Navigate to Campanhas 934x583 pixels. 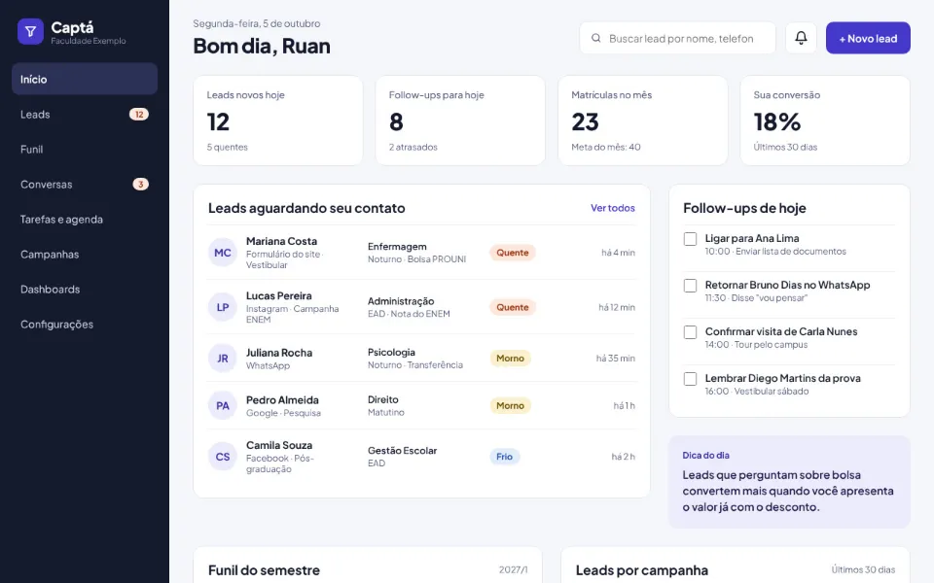85,255
